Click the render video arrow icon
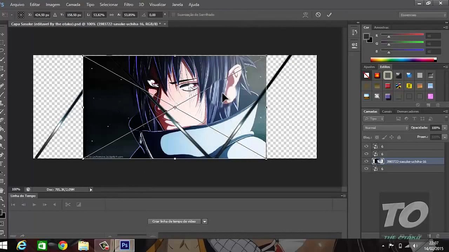 tap(22, 236)
